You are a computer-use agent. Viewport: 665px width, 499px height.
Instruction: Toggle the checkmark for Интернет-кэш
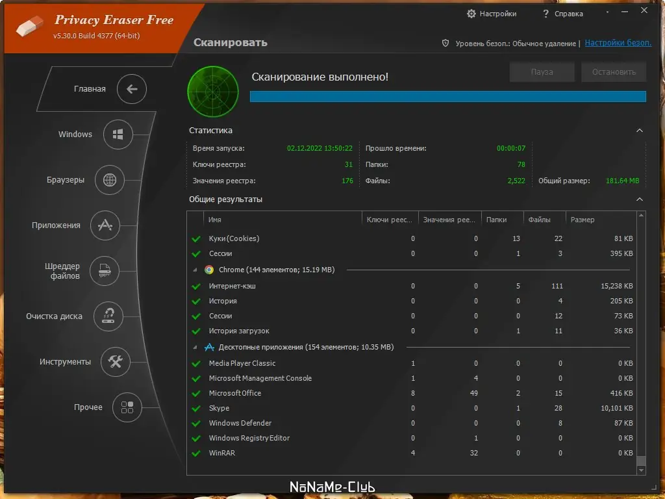[196, 287]
